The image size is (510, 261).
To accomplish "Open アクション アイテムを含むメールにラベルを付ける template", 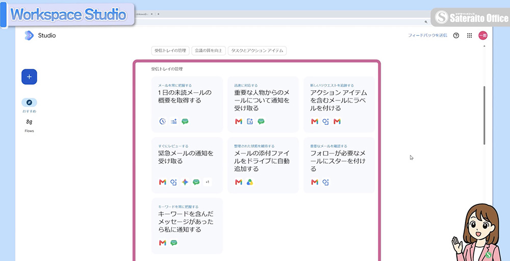I will (x=339, y=105).
